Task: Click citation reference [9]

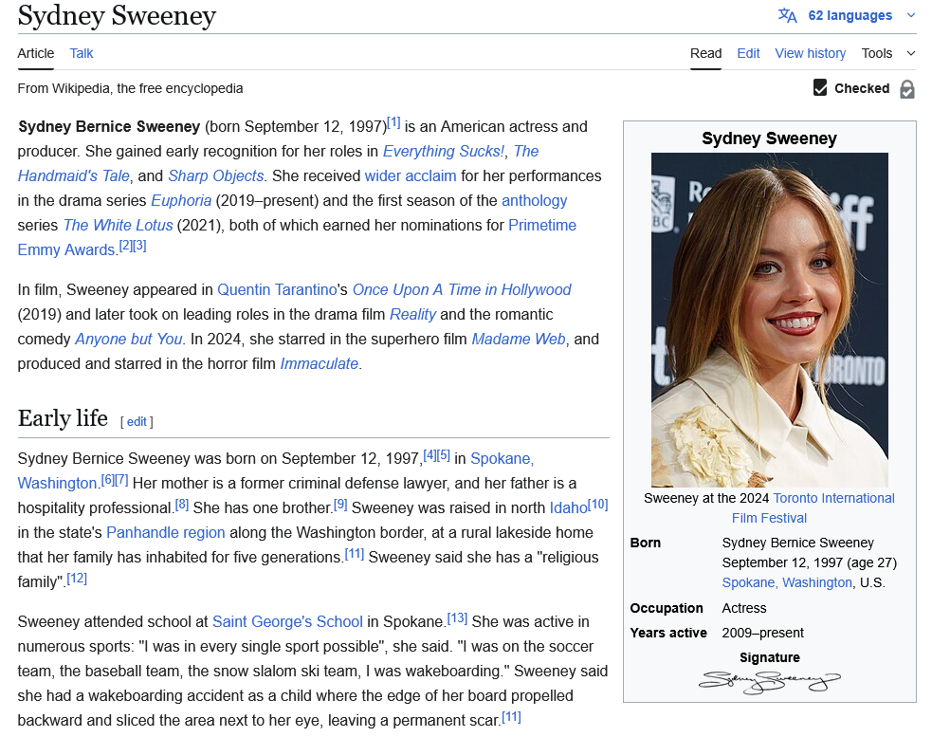Action: point(340,504)
